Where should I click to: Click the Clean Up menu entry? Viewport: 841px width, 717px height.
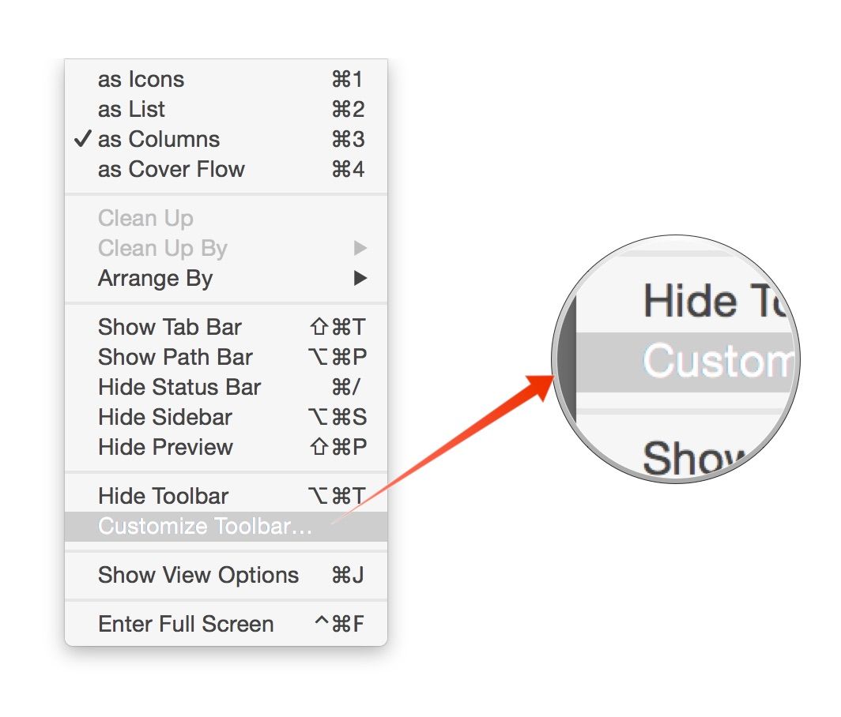pyautogui.click(x=145, y=218)
